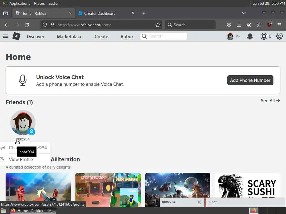The image size is (286, 214).
Task: Open the extensions puzzle icon
Action: click(259, 25)
